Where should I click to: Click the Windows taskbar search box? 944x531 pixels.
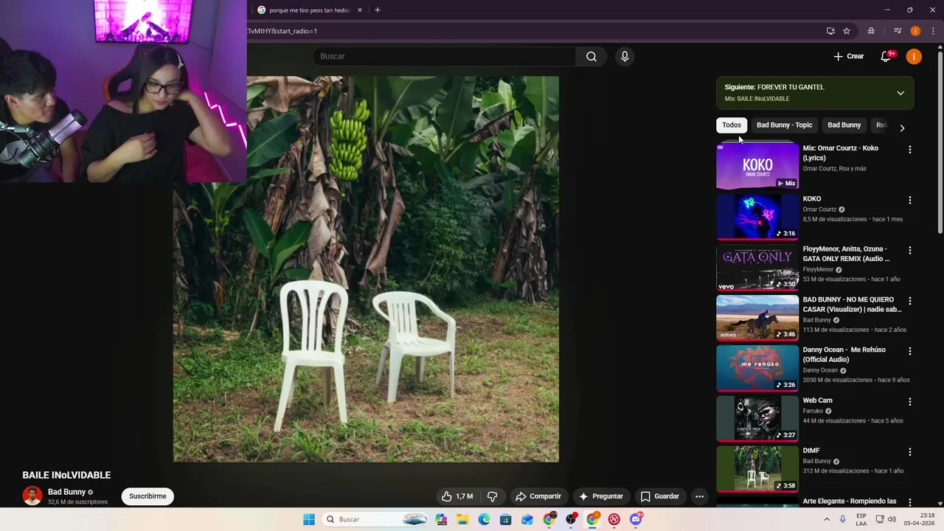click(x=376, y=519)
